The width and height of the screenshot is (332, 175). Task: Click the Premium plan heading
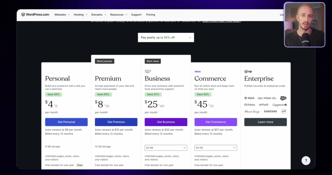click(108, 78)
